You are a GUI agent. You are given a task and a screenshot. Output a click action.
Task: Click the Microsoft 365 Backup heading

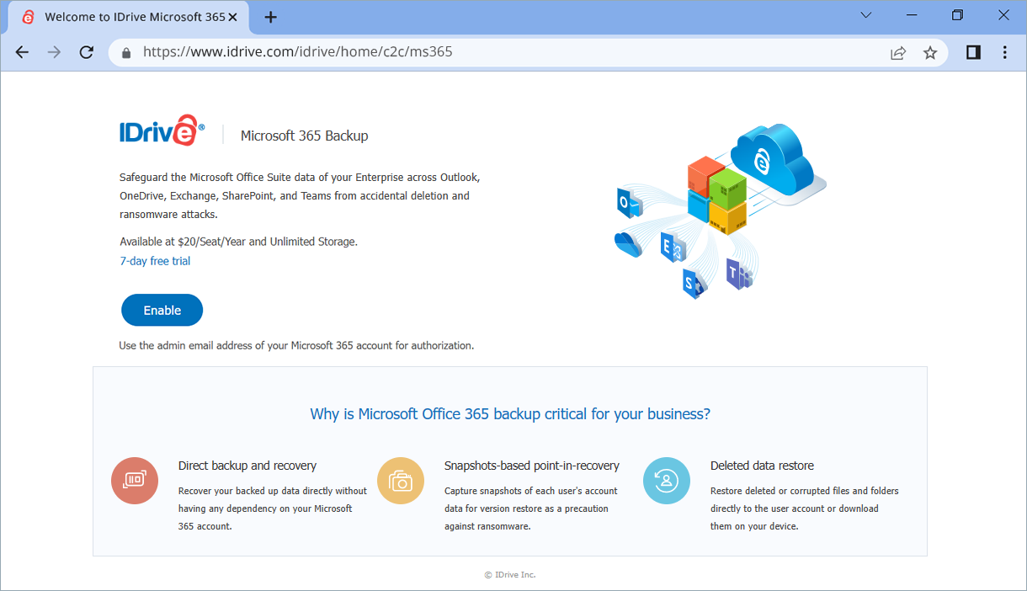point(304,136)
